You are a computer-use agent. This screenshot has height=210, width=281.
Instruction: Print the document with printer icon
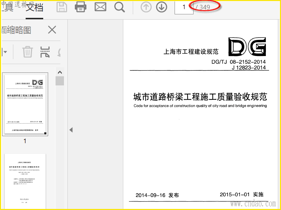pos(80,7)
